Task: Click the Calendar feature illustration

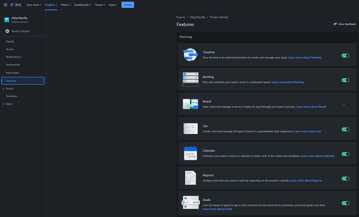Action: click(x=190, y=153)
